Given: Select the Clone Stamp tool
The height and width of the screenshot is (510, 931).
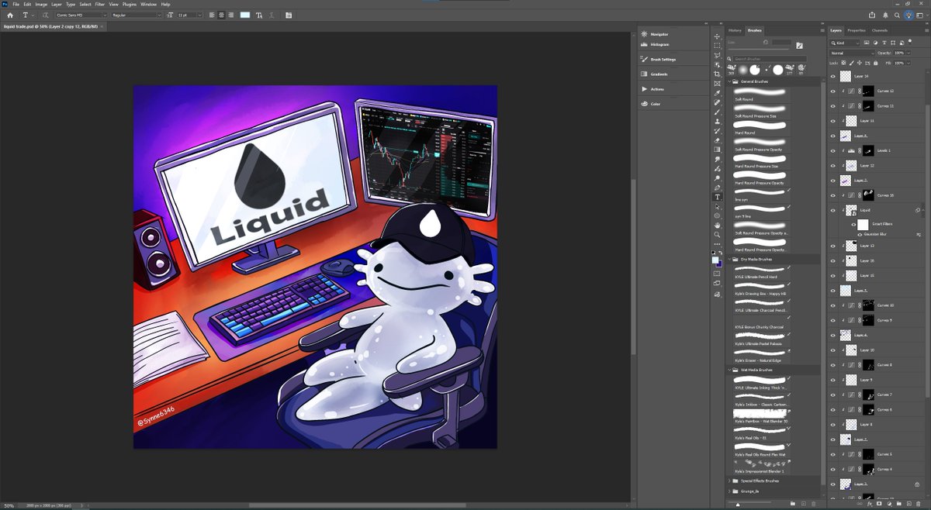Looking at the screenshot, I should [x=718, y=121].
